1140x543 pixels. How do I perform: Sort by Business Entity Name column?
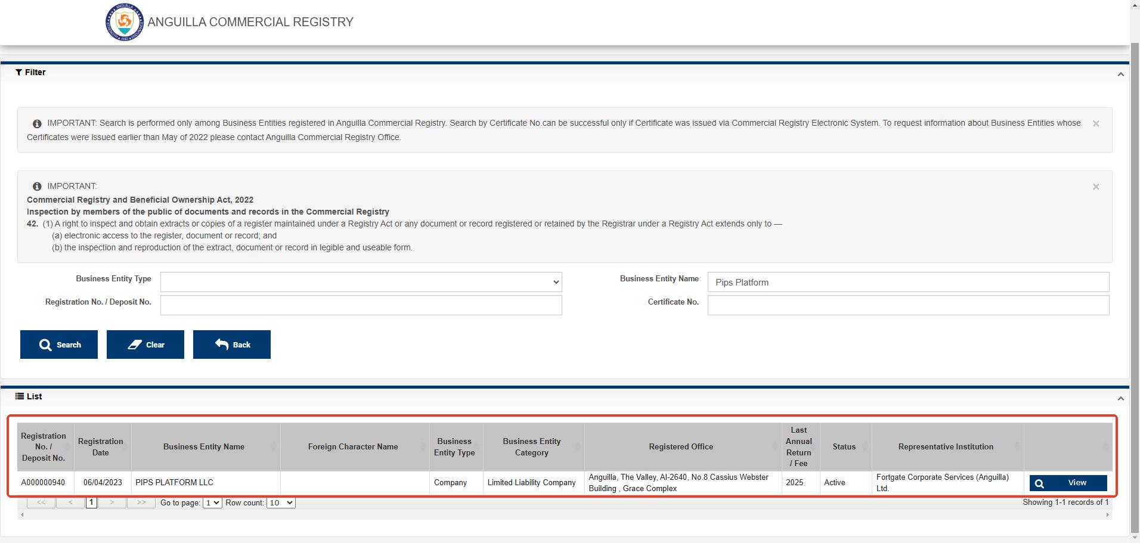[204, 447]
